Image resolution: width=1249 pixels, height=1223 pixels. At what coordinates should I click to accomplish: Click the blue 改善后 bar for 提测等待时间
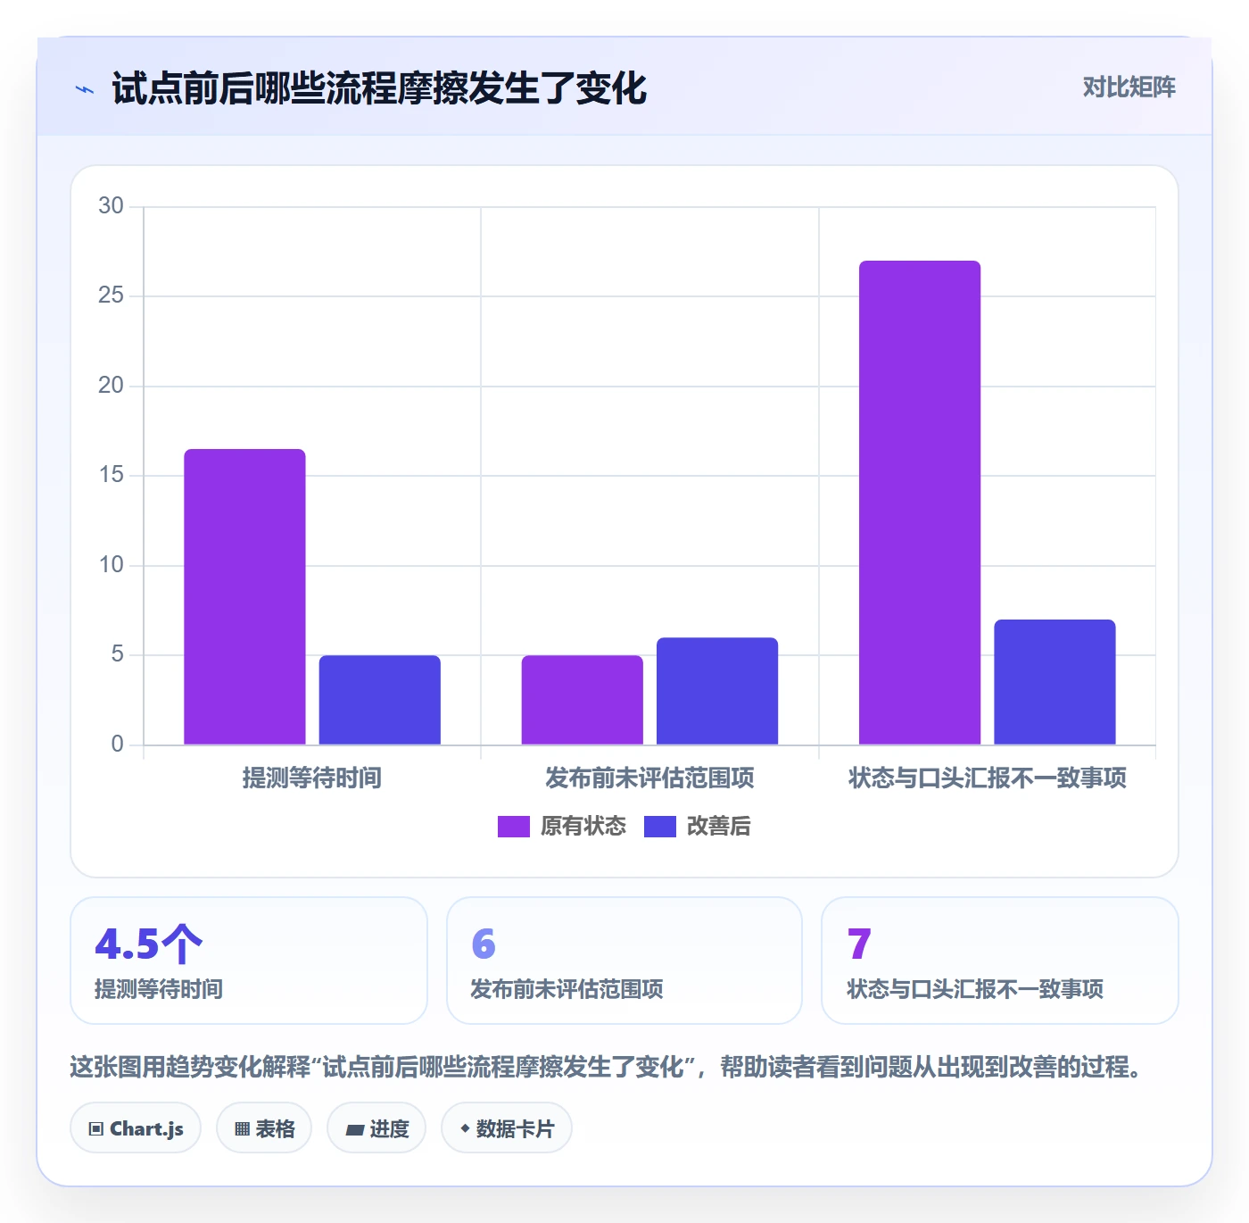pyautogui.click(x=380, y=700)
